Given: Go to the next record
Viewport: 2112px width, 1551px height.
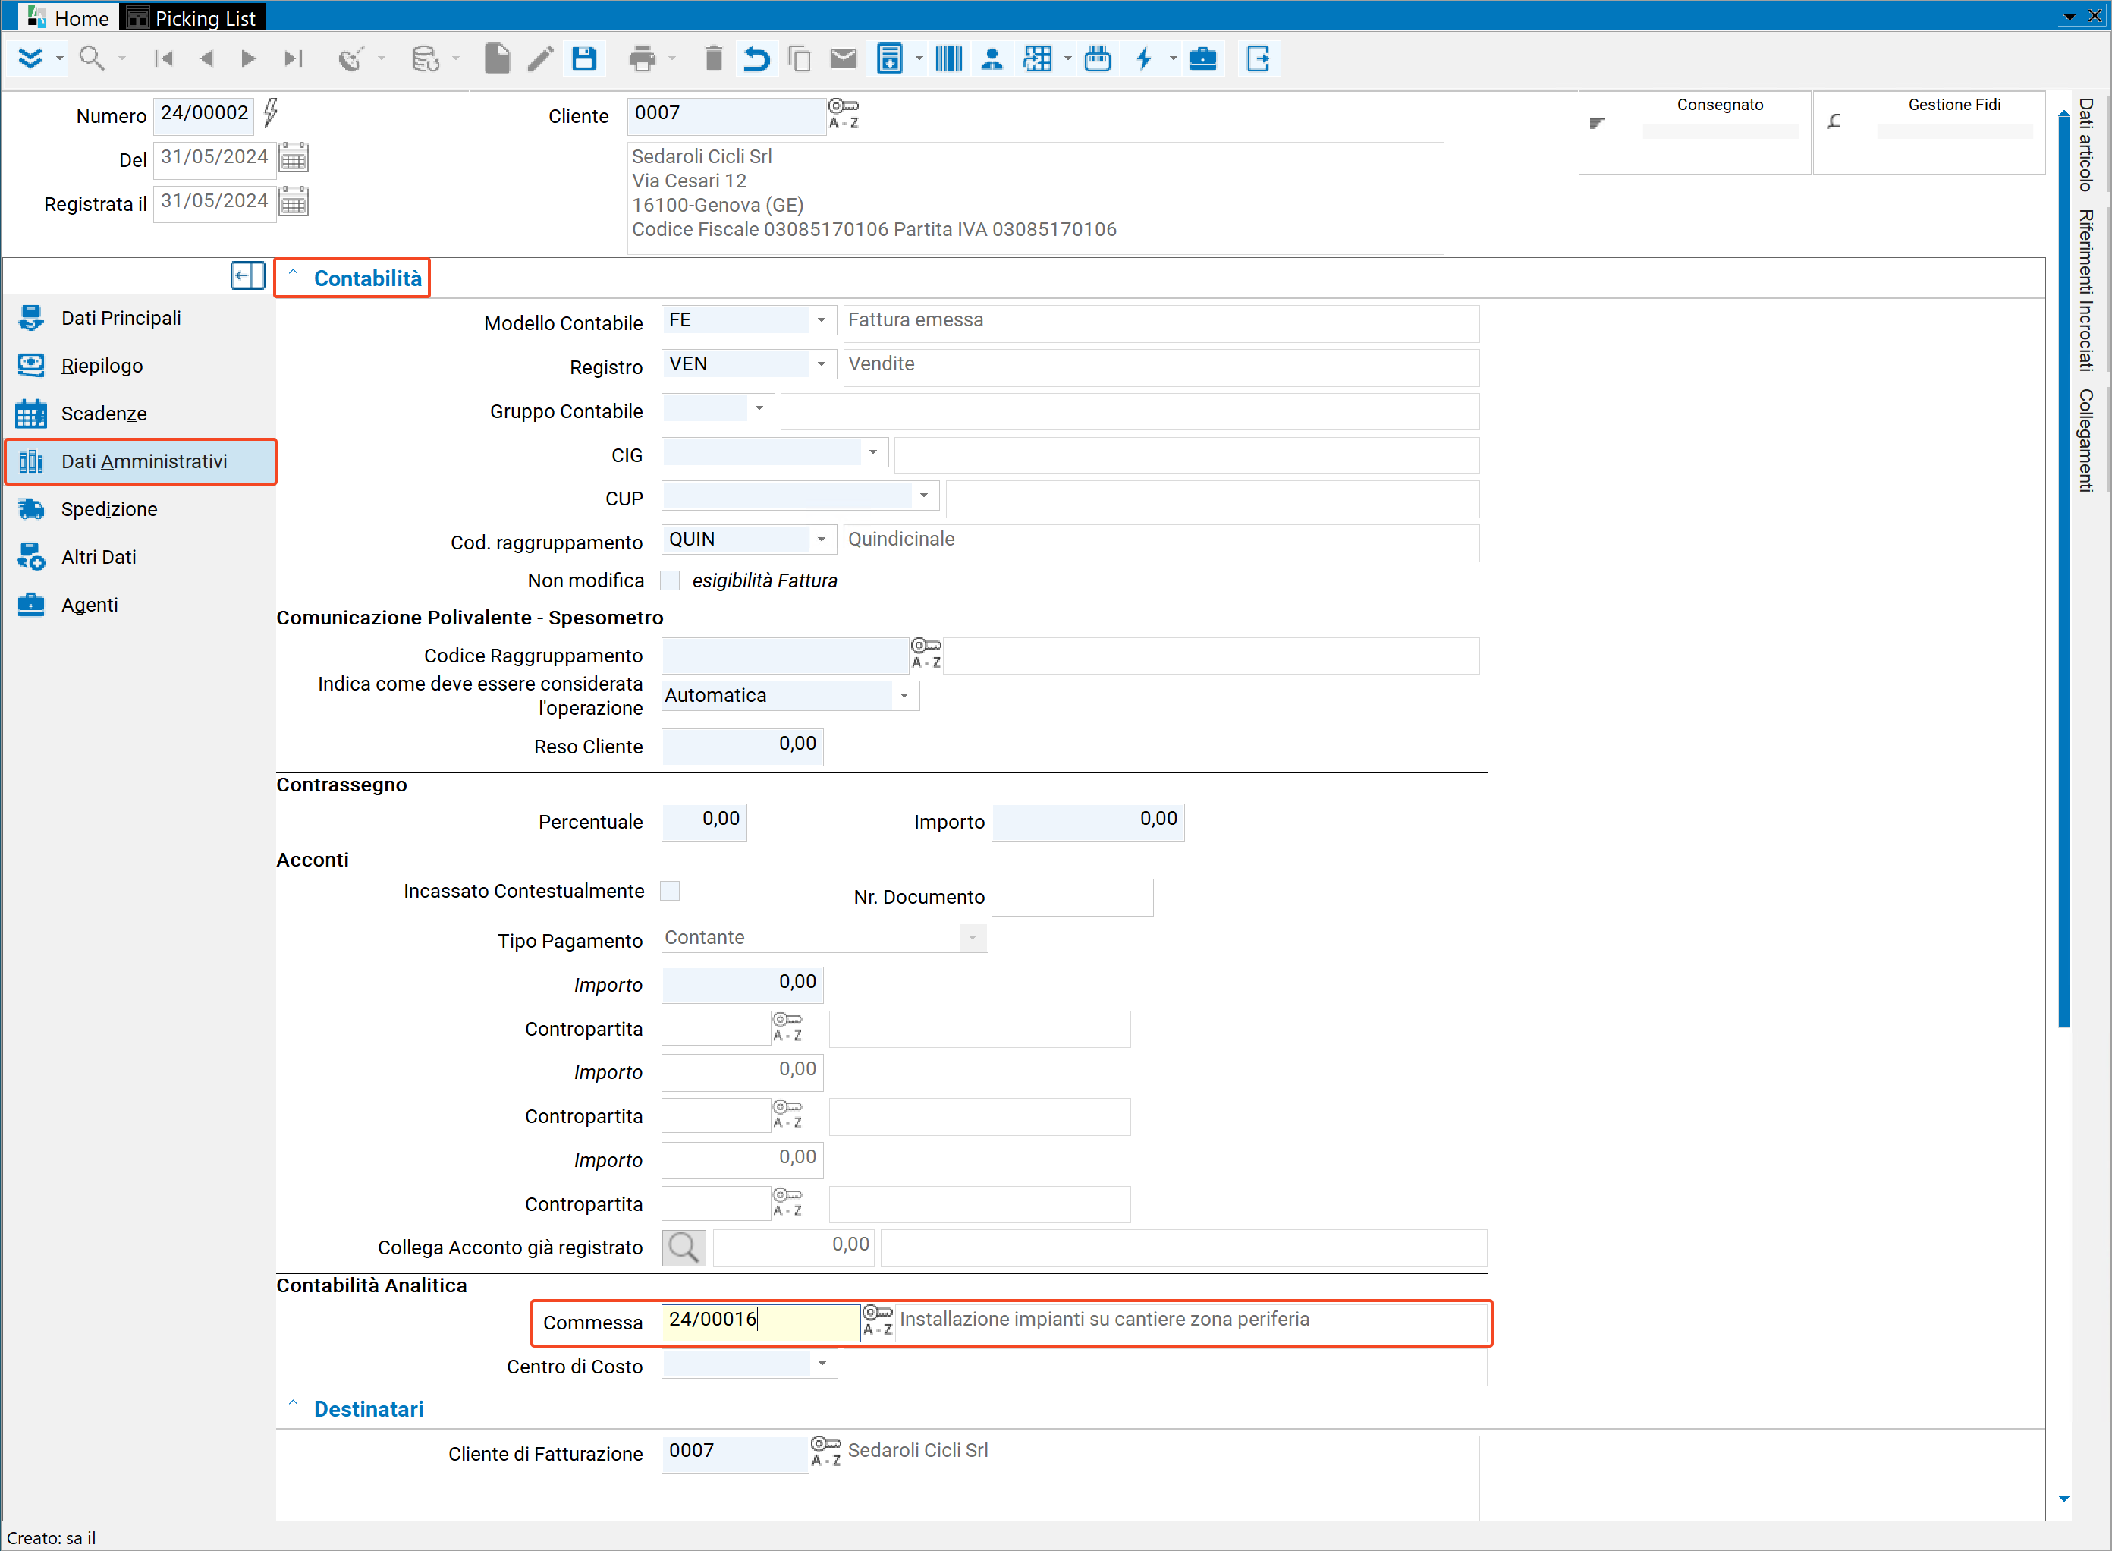Looking at the screenshot, I should 249,58.
